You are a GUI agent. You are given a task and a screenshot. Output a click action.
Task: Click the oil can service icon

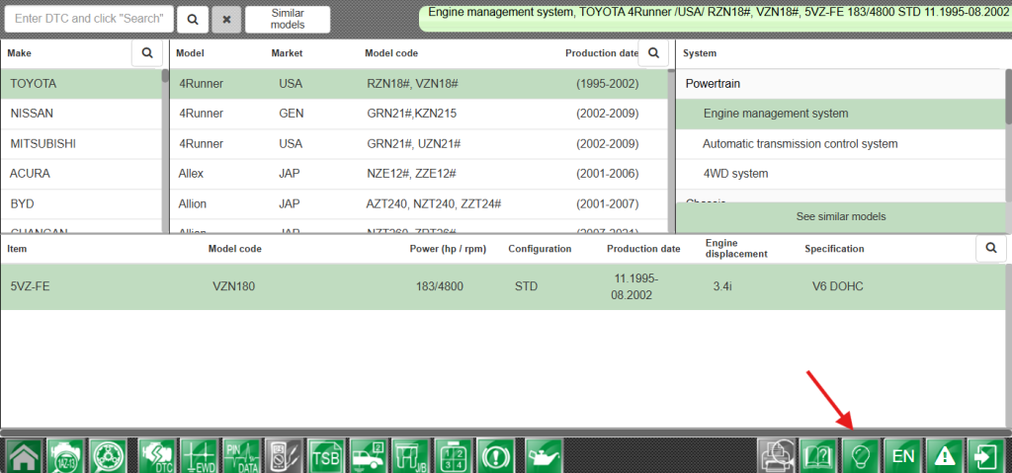(543, 456)
